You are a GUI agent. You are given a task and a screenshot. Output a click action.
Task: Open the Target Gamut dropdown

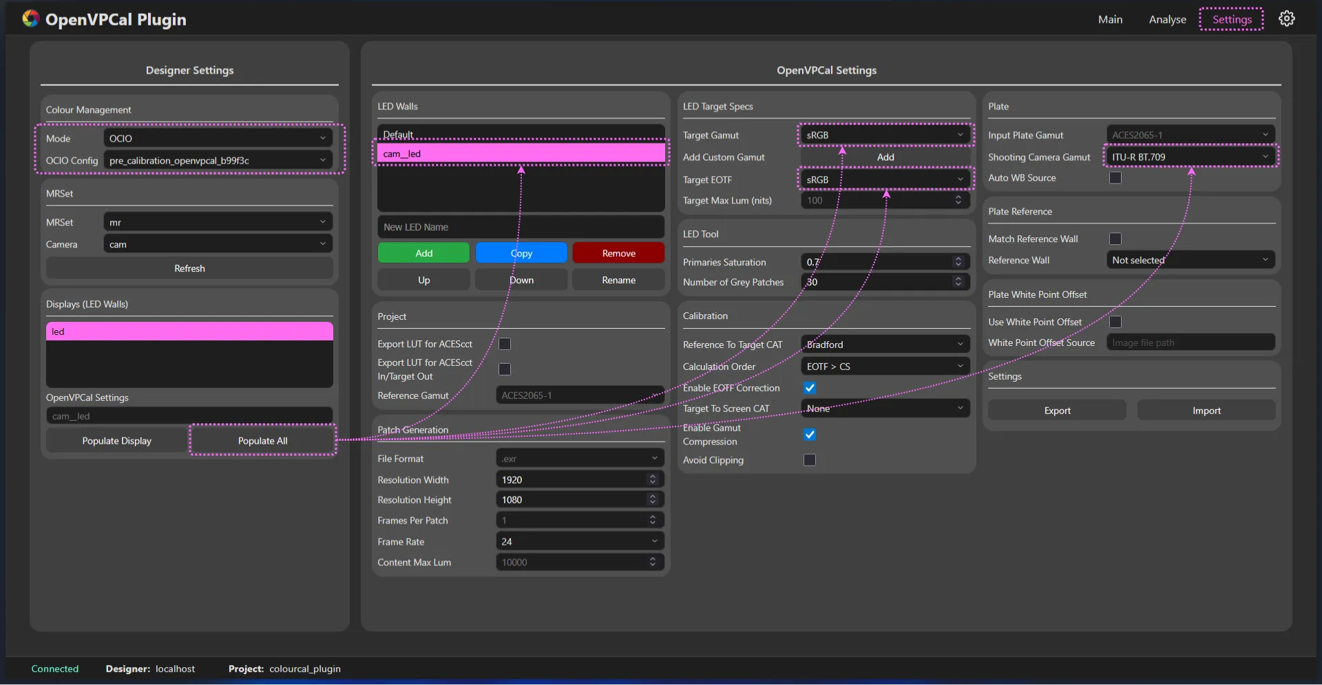tap(885, 135)
